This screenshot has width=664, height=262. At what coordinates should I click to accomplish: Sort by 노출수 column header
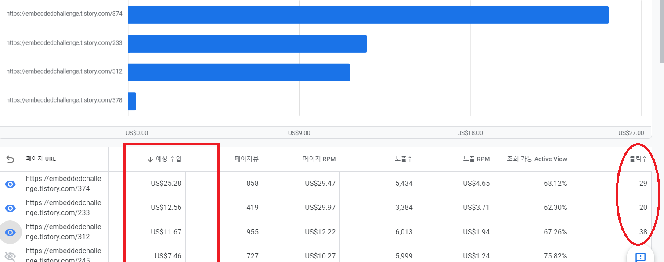coord(404,159)
